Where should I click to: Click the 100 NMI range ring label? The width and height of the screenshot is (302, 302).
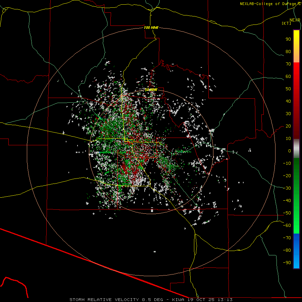151,28
